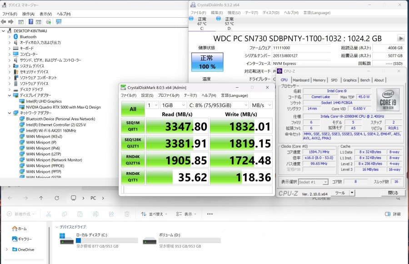Screen dimensions: 409x264
Task: Select drive C: status icon in CrystalDiskInfo
Action: tap(191, 19)
